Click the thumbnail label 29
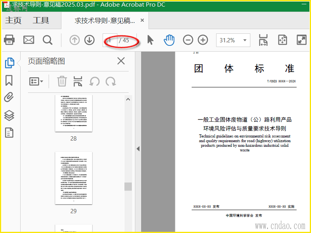311x233 pixels. (x=73, y=211)
